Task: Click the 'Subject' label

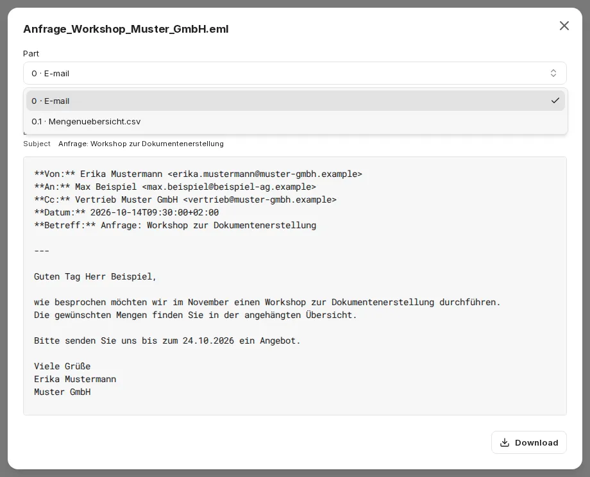Action: (37, 144)
